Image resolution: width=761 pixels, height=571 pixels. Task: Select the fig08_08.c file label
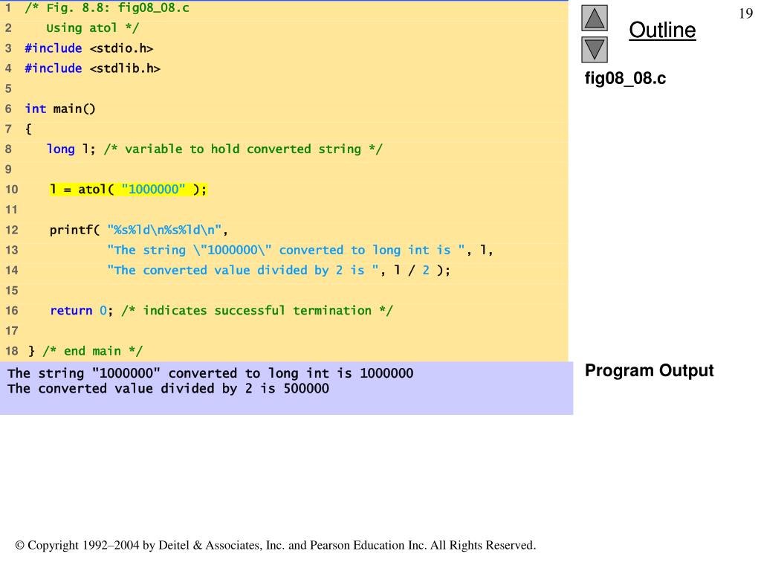click(625, 78)
